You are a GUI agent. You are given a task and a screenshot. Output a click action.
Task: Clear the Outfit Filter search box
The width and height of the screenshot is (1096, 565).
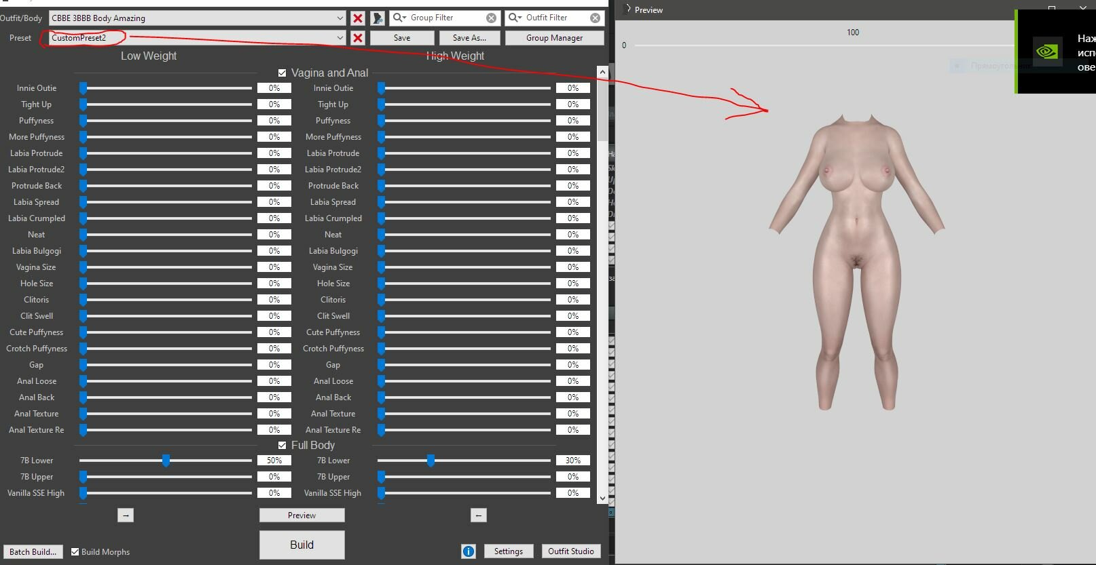[x=595, y=18]
